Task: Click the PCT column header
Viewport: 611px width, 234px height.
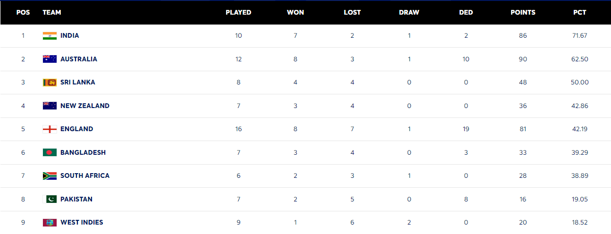Action: pos(579,13)
